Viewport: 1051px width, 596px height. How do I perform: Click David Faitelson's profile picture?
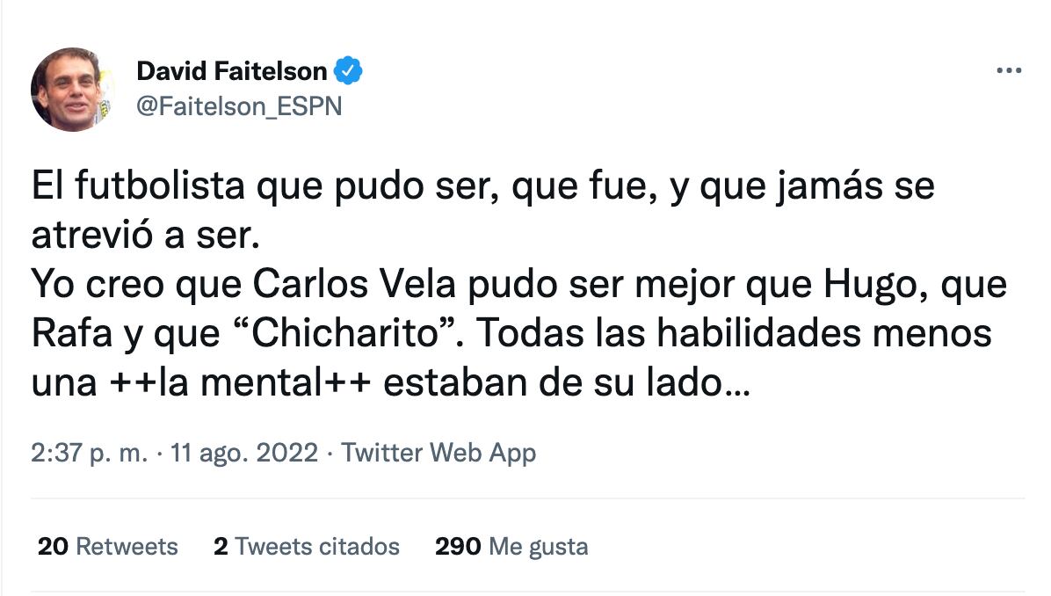[x=73, y=89]
